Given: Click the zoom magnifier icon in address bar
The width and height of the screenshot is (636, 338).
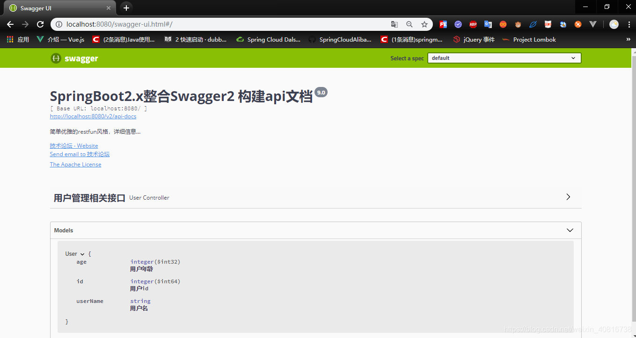Looking at the screenshot, I should [409, 24].
